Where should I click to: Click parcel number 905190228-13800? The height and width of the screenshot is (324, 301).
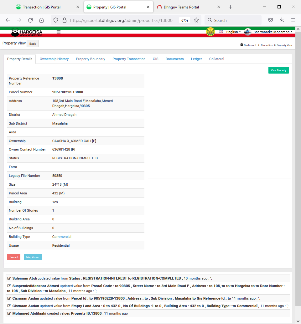click(x=68, y=92)
